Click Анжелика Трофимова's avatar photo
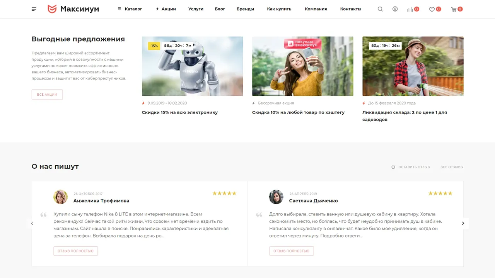Viewport: 495px width, 278px height. [x=61, y=197]
